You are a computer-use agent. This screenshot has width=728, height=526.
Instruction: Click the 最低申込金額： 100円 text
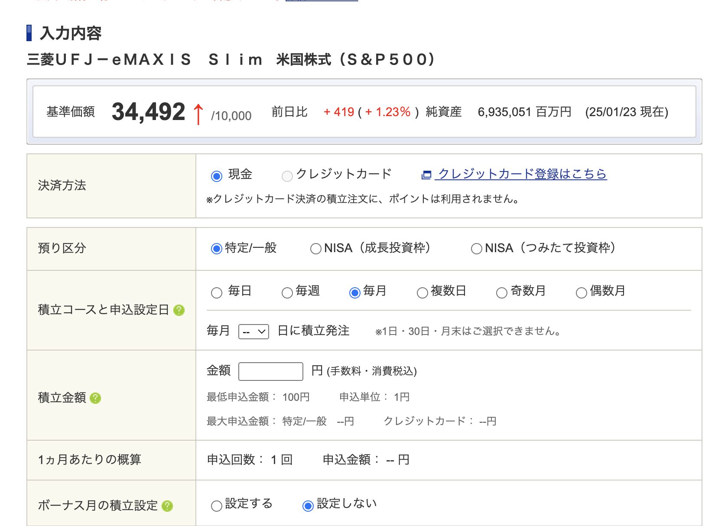tap(258, 397)
